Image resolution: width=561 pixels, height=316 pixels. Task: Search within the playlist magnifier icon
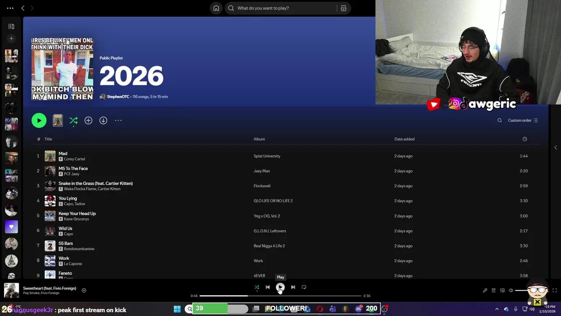(500, 120)
